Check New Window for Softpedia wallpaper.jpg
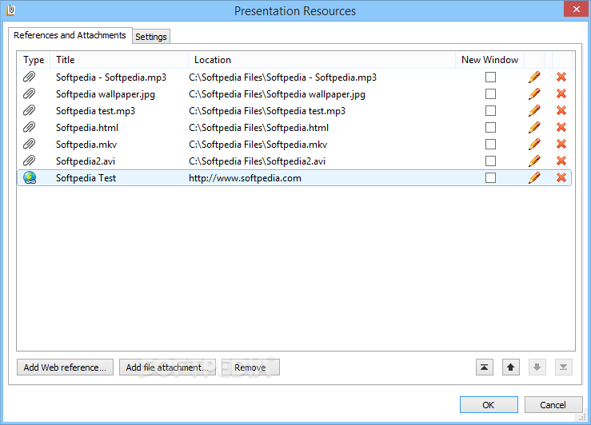Image resolution: width=591 pixels, height=425 pixels. click(490, 93)
